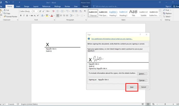Switch to the Picture Tools Format tab

pos(85,6)
